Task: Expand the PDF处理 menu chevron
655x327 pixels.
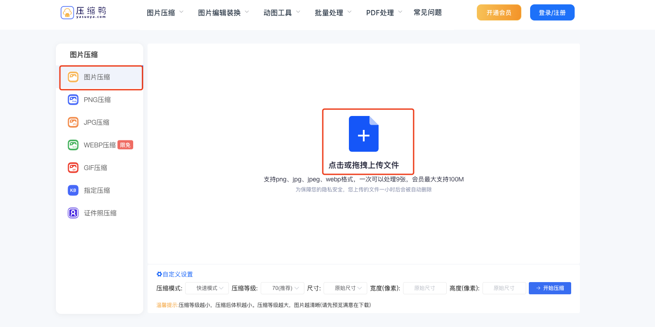Action: pos(400,12)
